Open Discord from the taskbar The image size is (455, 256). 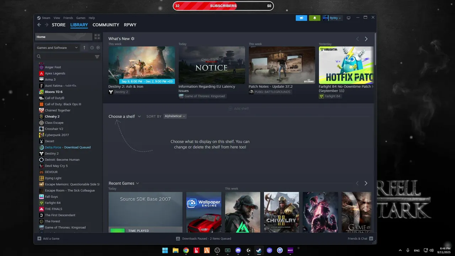238,250
